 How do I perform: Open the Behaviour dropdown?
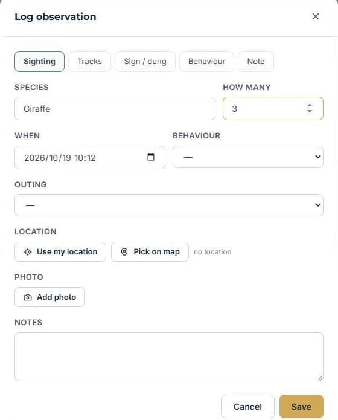248,157
